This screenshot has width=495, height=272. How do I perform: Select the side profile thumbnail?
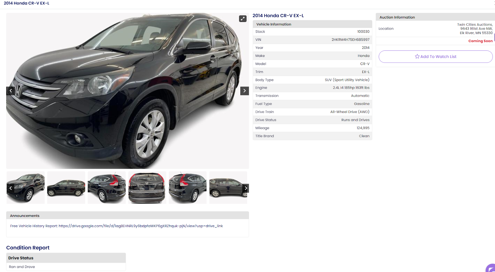[66, 188]
